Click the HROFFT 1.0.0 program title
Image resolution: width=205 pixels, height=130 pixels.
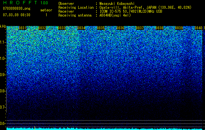pos(25,3)
